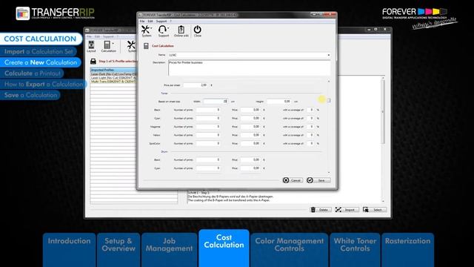Click inside the Description text area
474x267 pixels.
249,67
